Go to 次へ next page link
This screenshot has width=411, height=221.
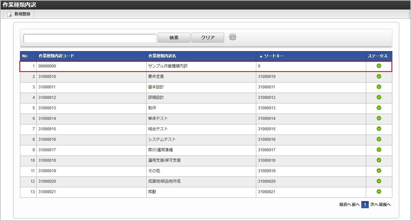[374, 205]
